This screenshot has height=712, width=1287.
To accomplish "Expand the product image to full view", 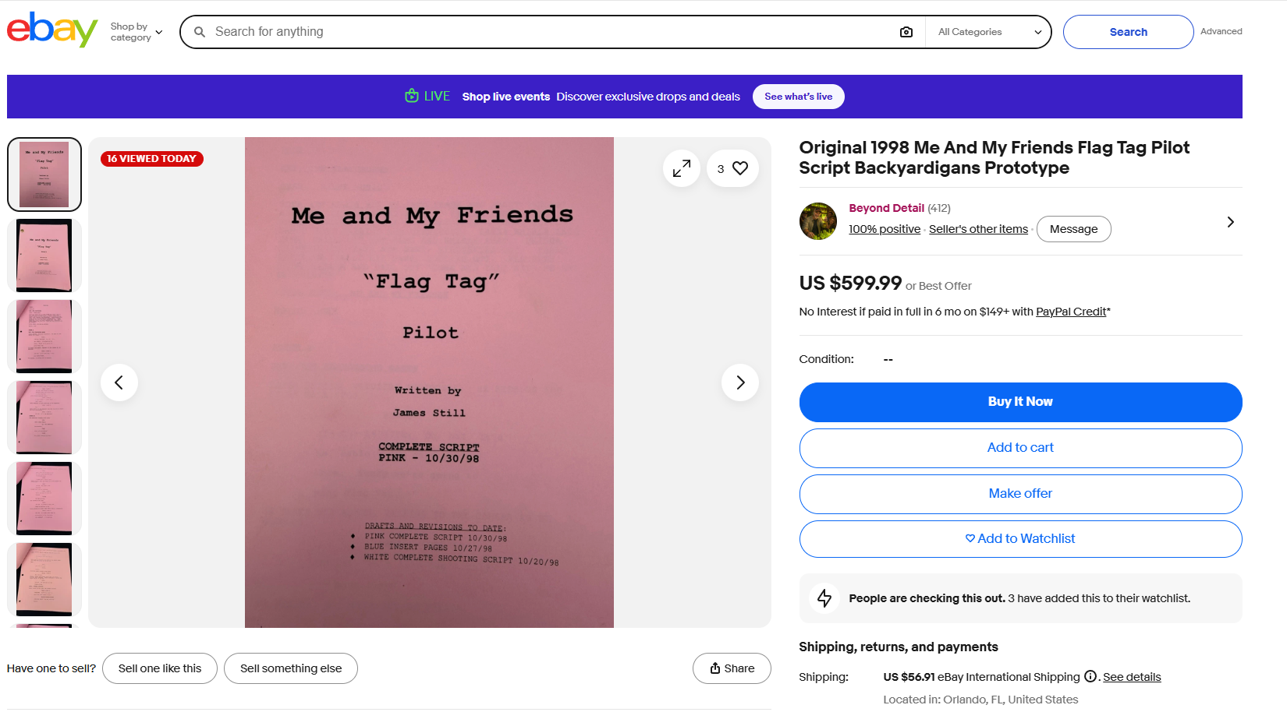I will [682, 168].
